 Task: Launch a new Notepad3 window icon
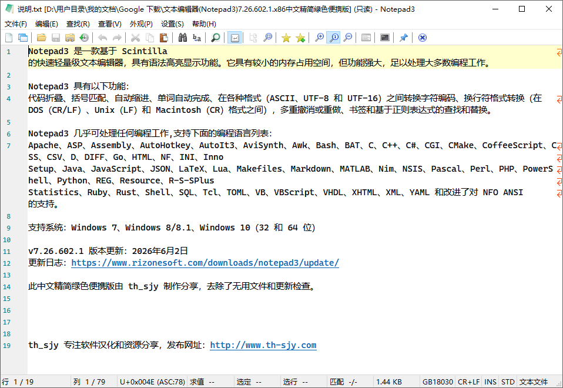[x=23, y=38]
